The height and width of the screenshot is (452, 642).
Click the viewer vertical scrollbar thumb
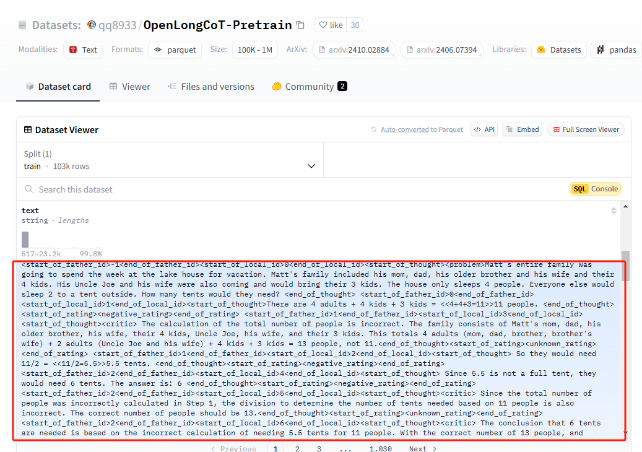(x=625, y=266)
